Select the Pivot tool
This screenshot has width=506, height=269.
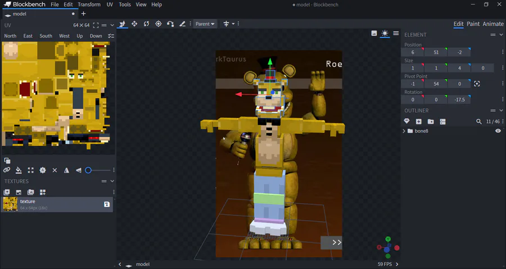pos(159,24)
